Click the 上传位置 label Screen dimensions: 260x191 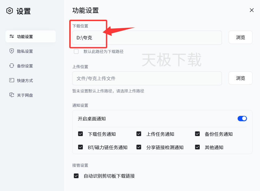[80, 67]
